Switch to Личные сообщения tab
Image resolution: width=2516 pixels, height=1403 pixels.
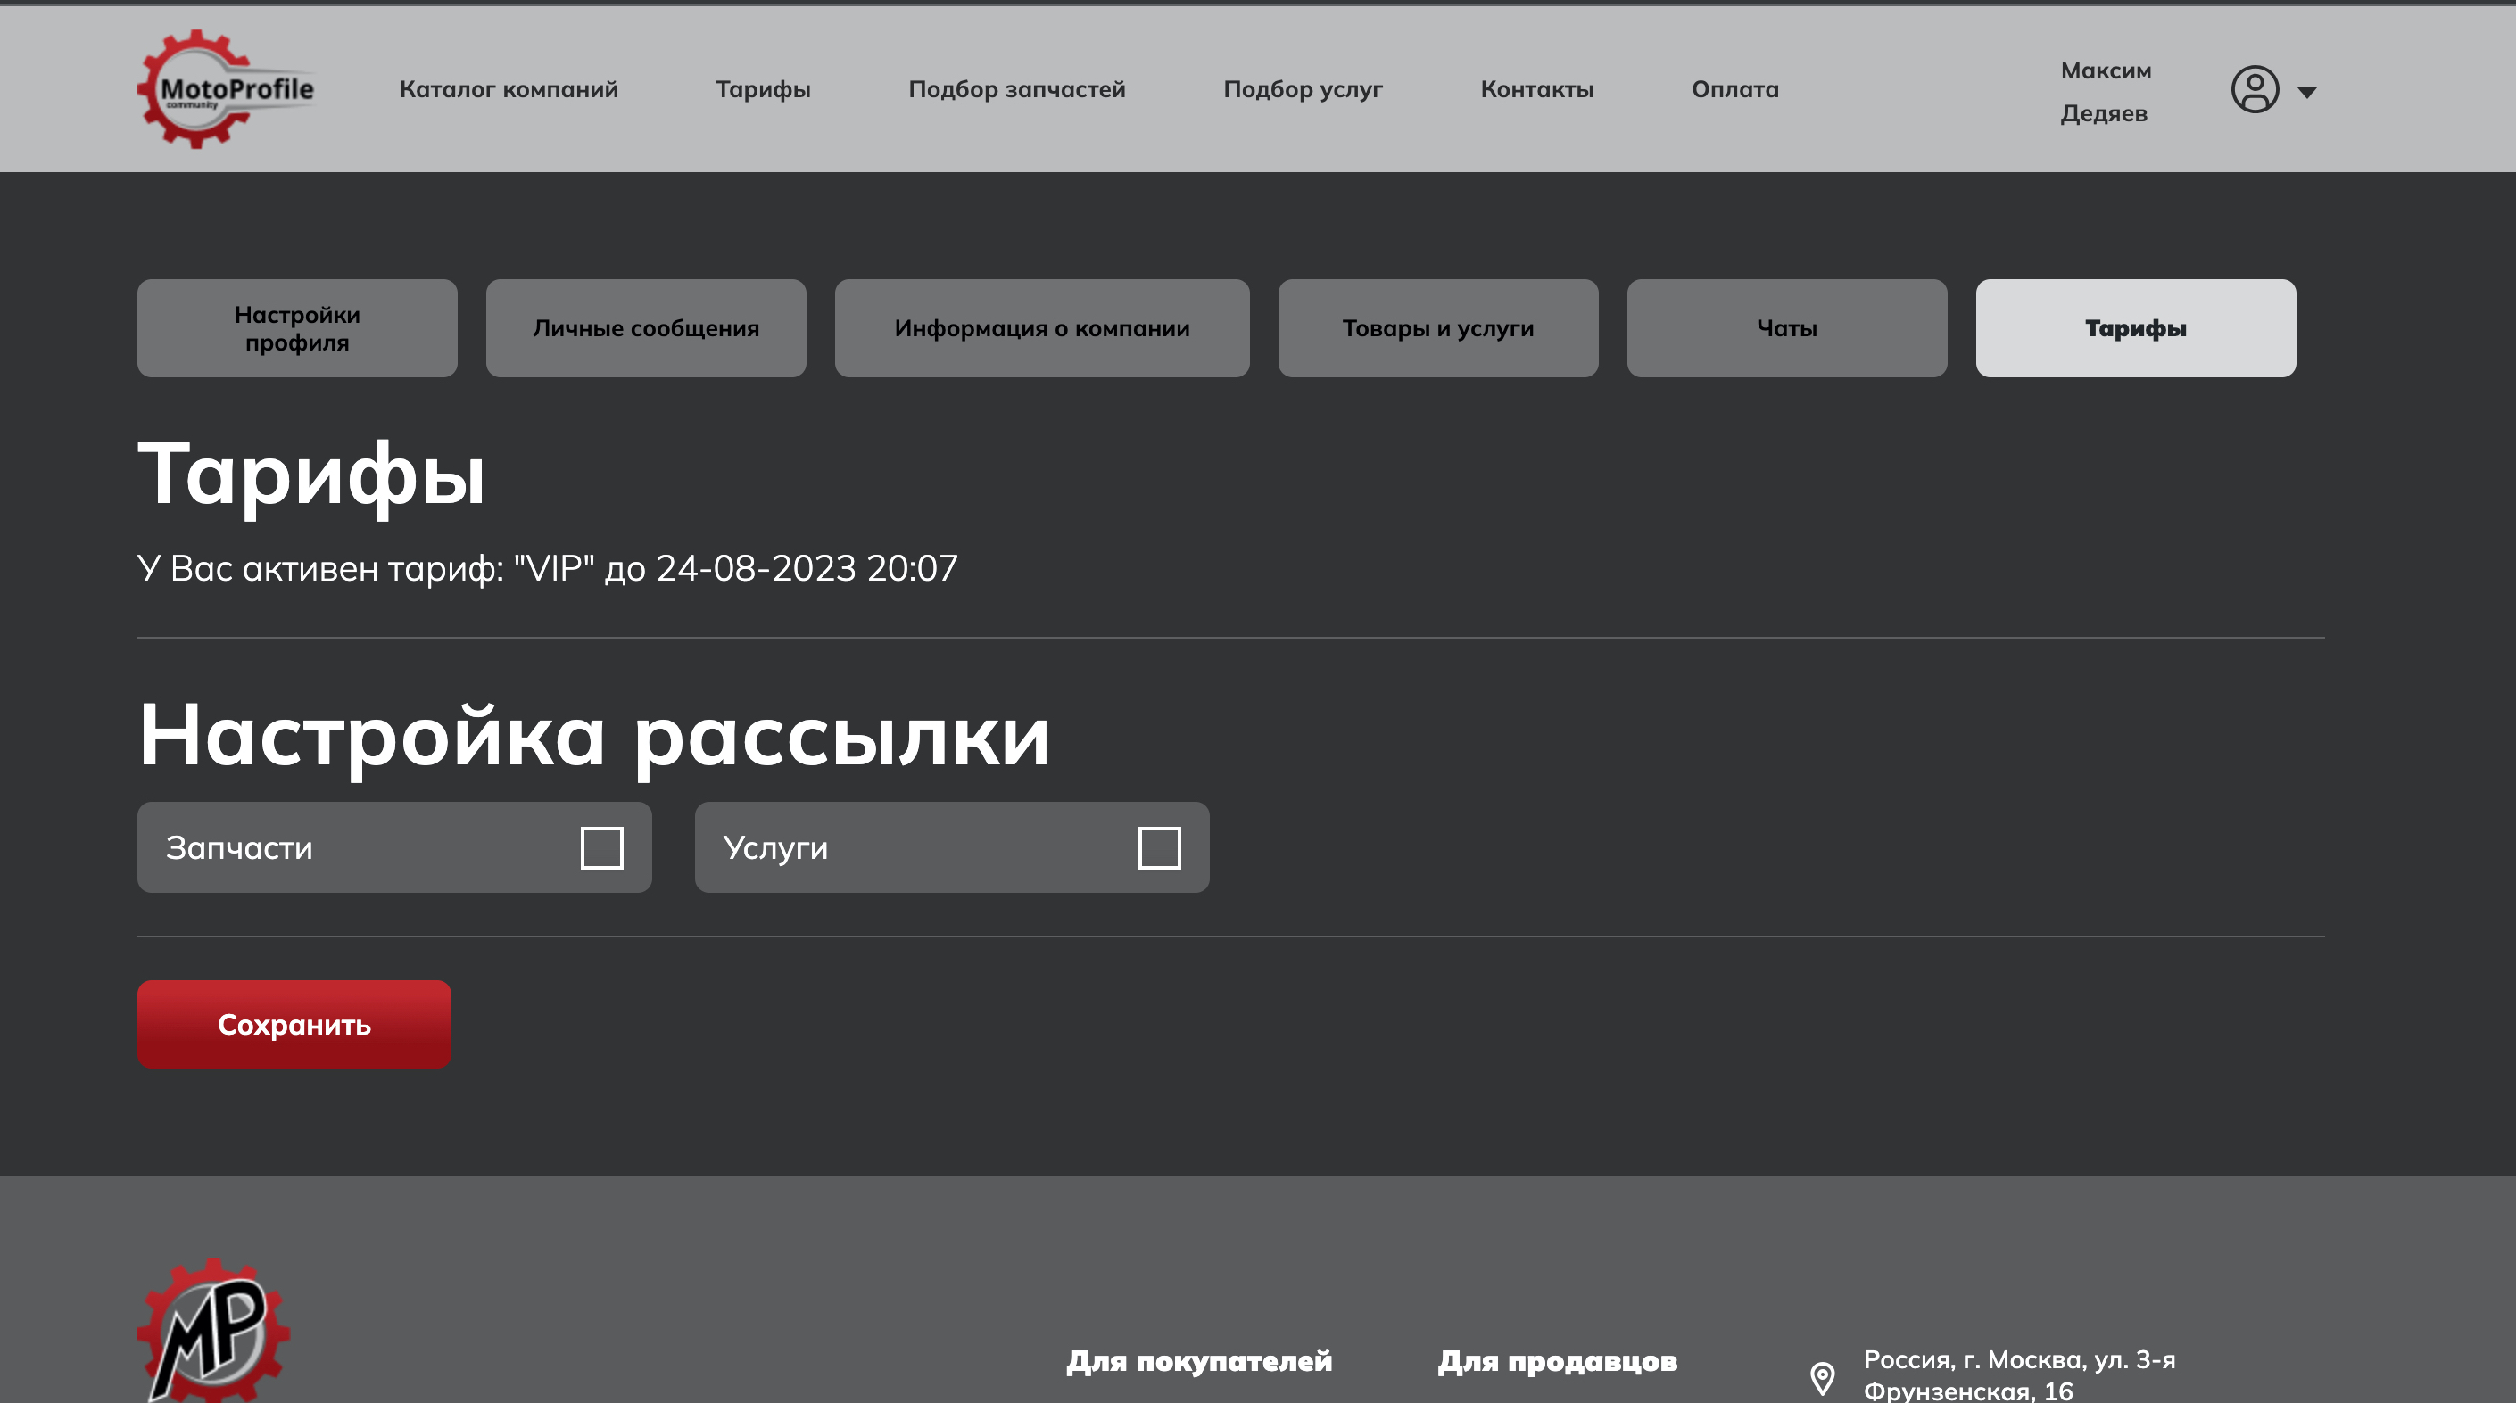pos(646,328)
